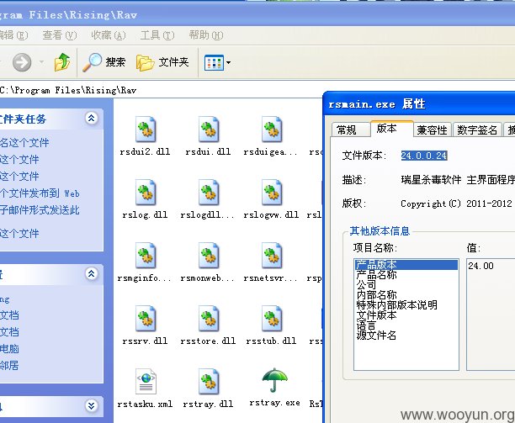This screenshot has height=423, width=515.
Task: Select the rslog.dll file icon
Action: (x=146, y=193)
